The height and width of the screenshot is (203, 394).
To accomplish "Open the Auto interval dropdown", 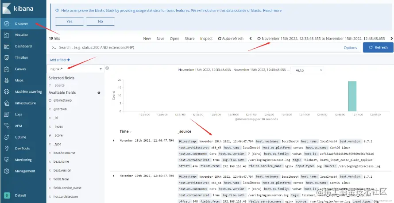I will [307, 70].
